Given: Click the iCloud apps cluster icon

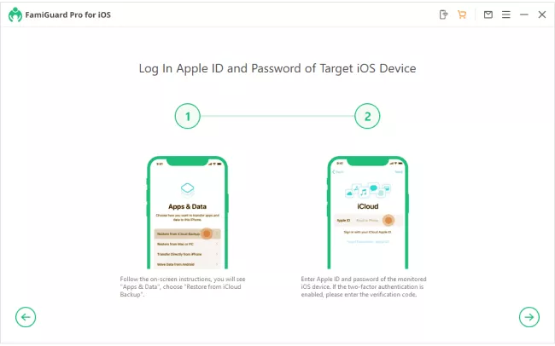Looking at the screenshot, I should tap(368, 190).
